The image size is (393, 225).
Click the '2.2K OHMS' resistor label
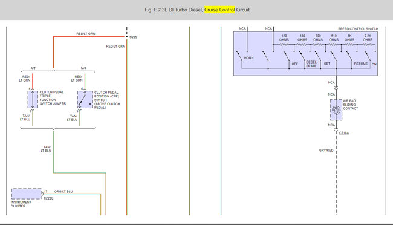click(368, 38)
